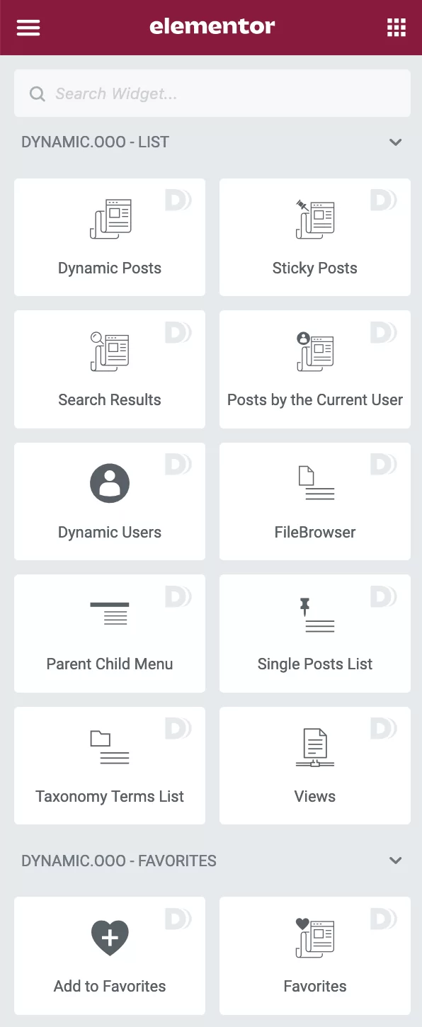Open the hamburger menu

click(28, 27)
